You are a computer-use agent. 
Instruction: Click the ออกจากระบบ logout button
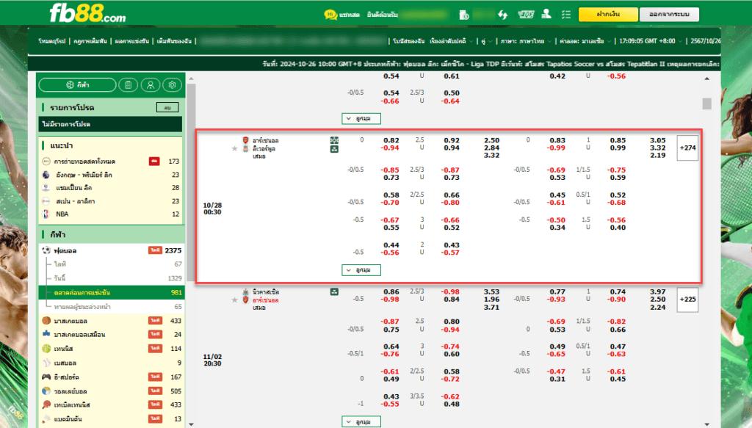(669, 15)
